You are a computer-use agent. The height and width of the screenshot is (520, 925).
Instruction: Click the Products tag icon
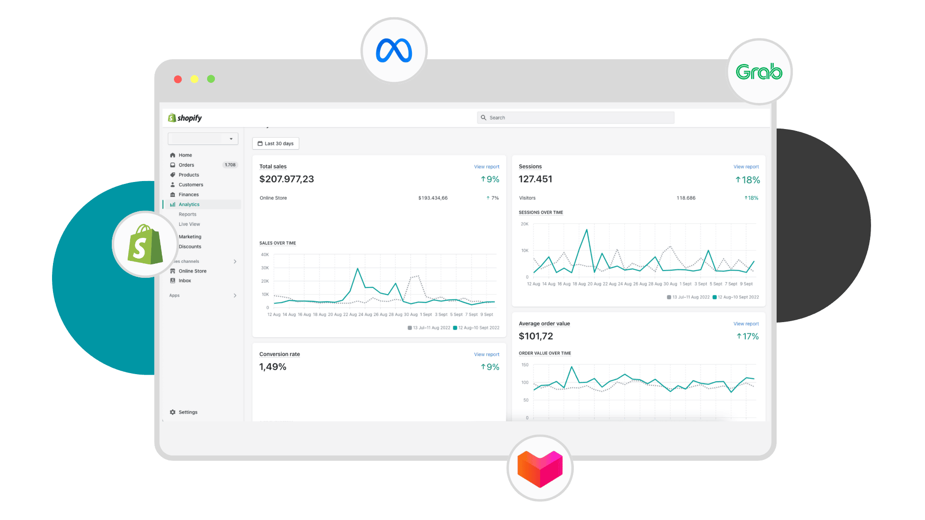[172, 175]
